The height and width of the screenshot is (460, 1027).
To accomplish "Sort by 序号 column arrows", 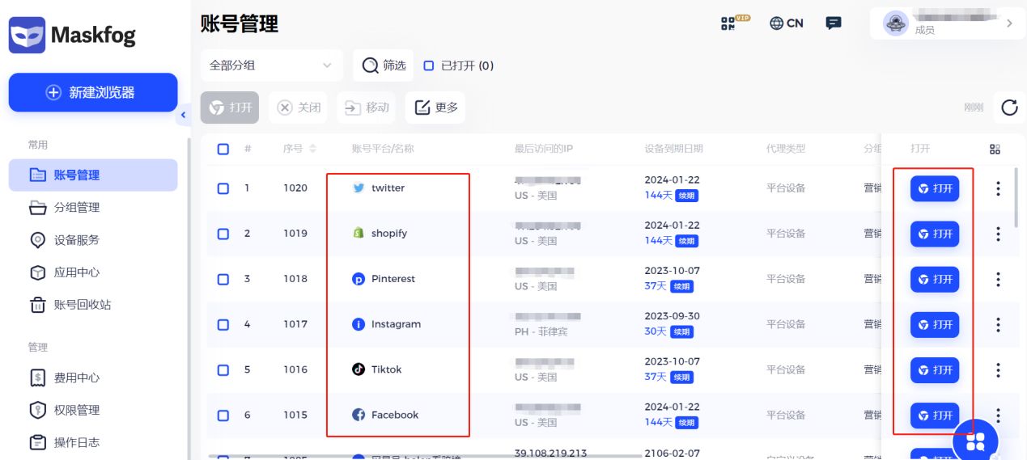I will click(x=313, y=149).
